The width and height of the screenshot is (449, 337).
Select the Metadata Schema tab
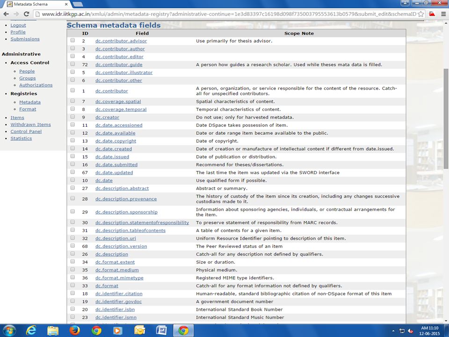pos(36,4)
